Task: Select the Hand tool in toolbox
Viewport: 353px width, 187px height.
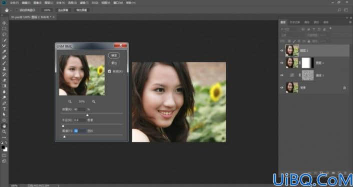Action: click(x=4, y=126)
